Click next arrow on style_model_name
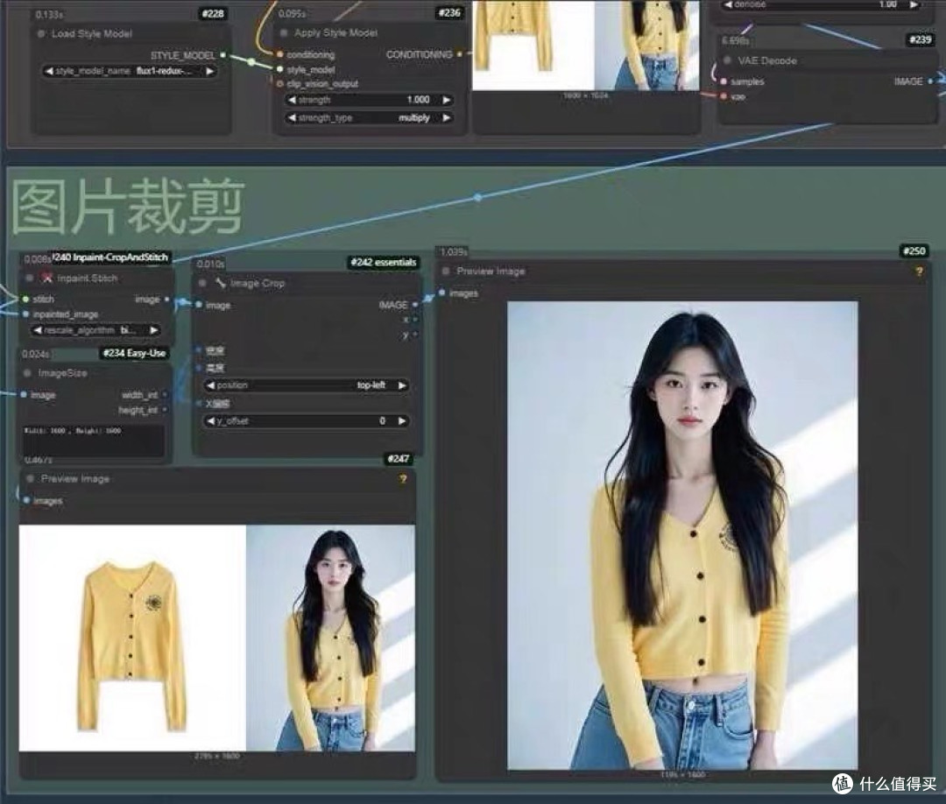Screen dimensions: 946x804 [209, 71]
